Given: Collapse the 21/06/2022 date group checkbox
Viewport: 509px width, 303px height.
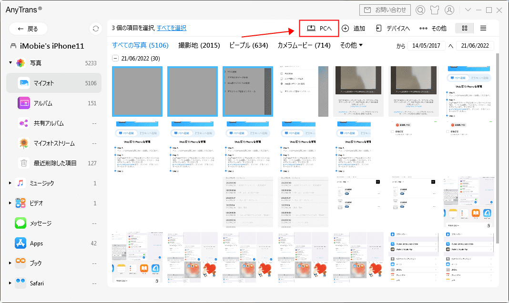Looking at the screenshot, I should click(115, 59).
